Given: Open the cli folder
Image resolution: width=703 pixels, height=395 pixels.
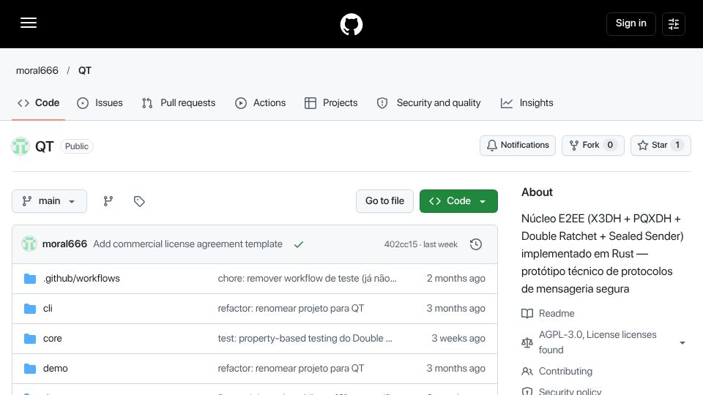Looking at the screenshot, I should 48,309.
